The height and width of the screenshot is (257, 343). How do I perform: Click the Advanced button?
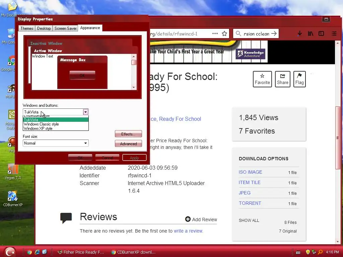(128, 144)
